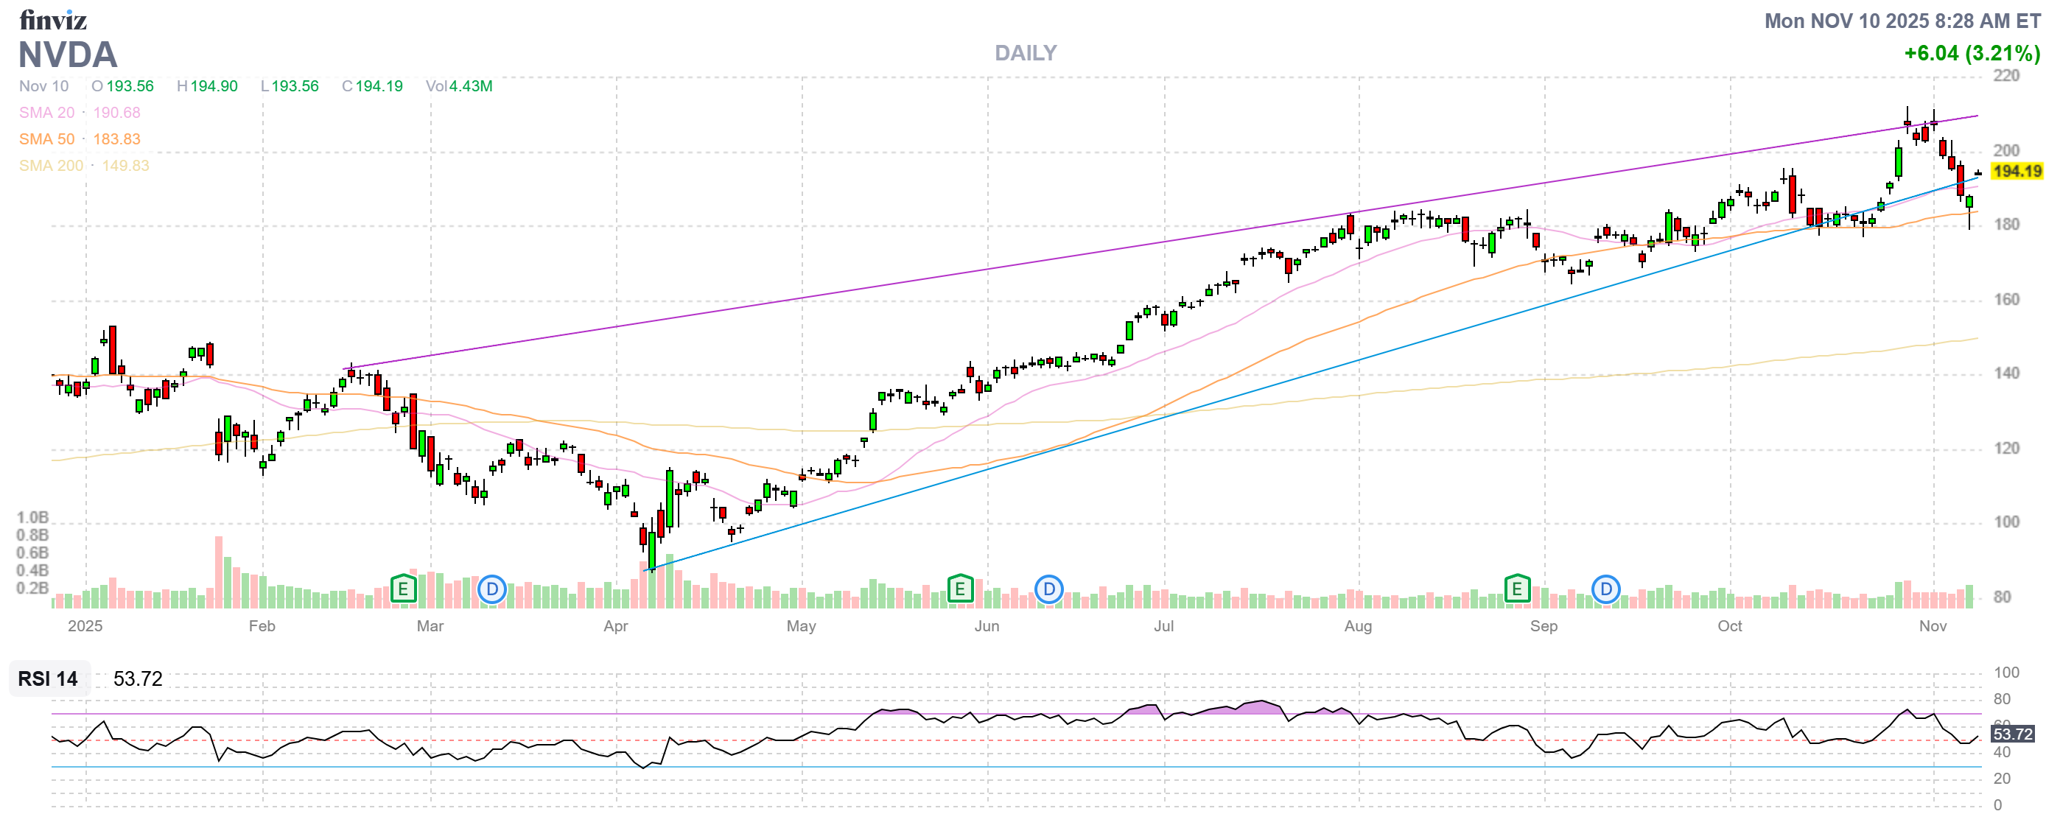Screen dimensions: 2060x828
Task: Click the March dividend D marker
Action: coord(492,590)
